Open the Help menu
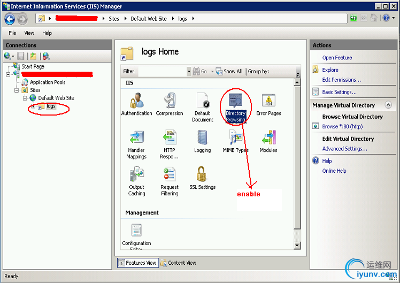Screen dimensions: 400x283 click(x=47, y=33)
